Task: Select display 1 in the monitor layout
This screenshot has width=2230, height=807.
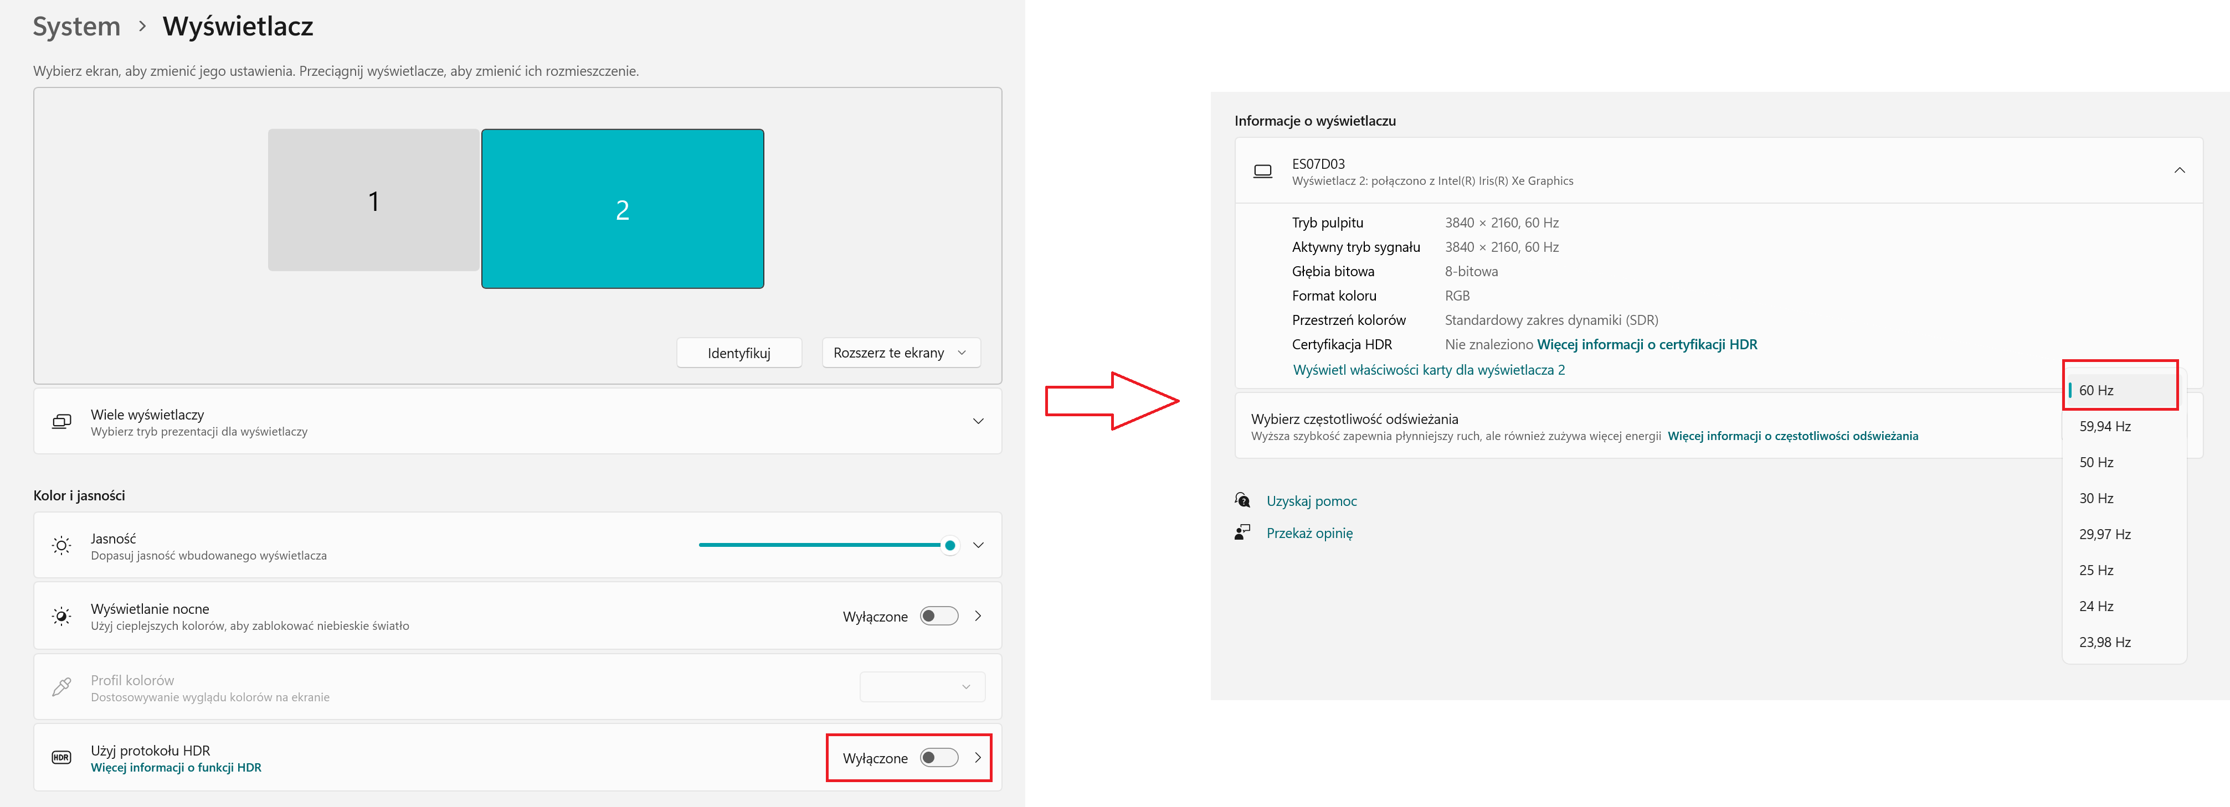Action: [373, 201]
